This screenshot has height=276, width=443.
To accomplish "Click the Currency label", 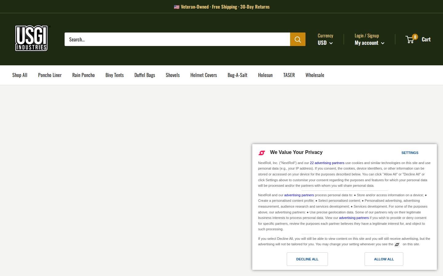I will point(325,36).
